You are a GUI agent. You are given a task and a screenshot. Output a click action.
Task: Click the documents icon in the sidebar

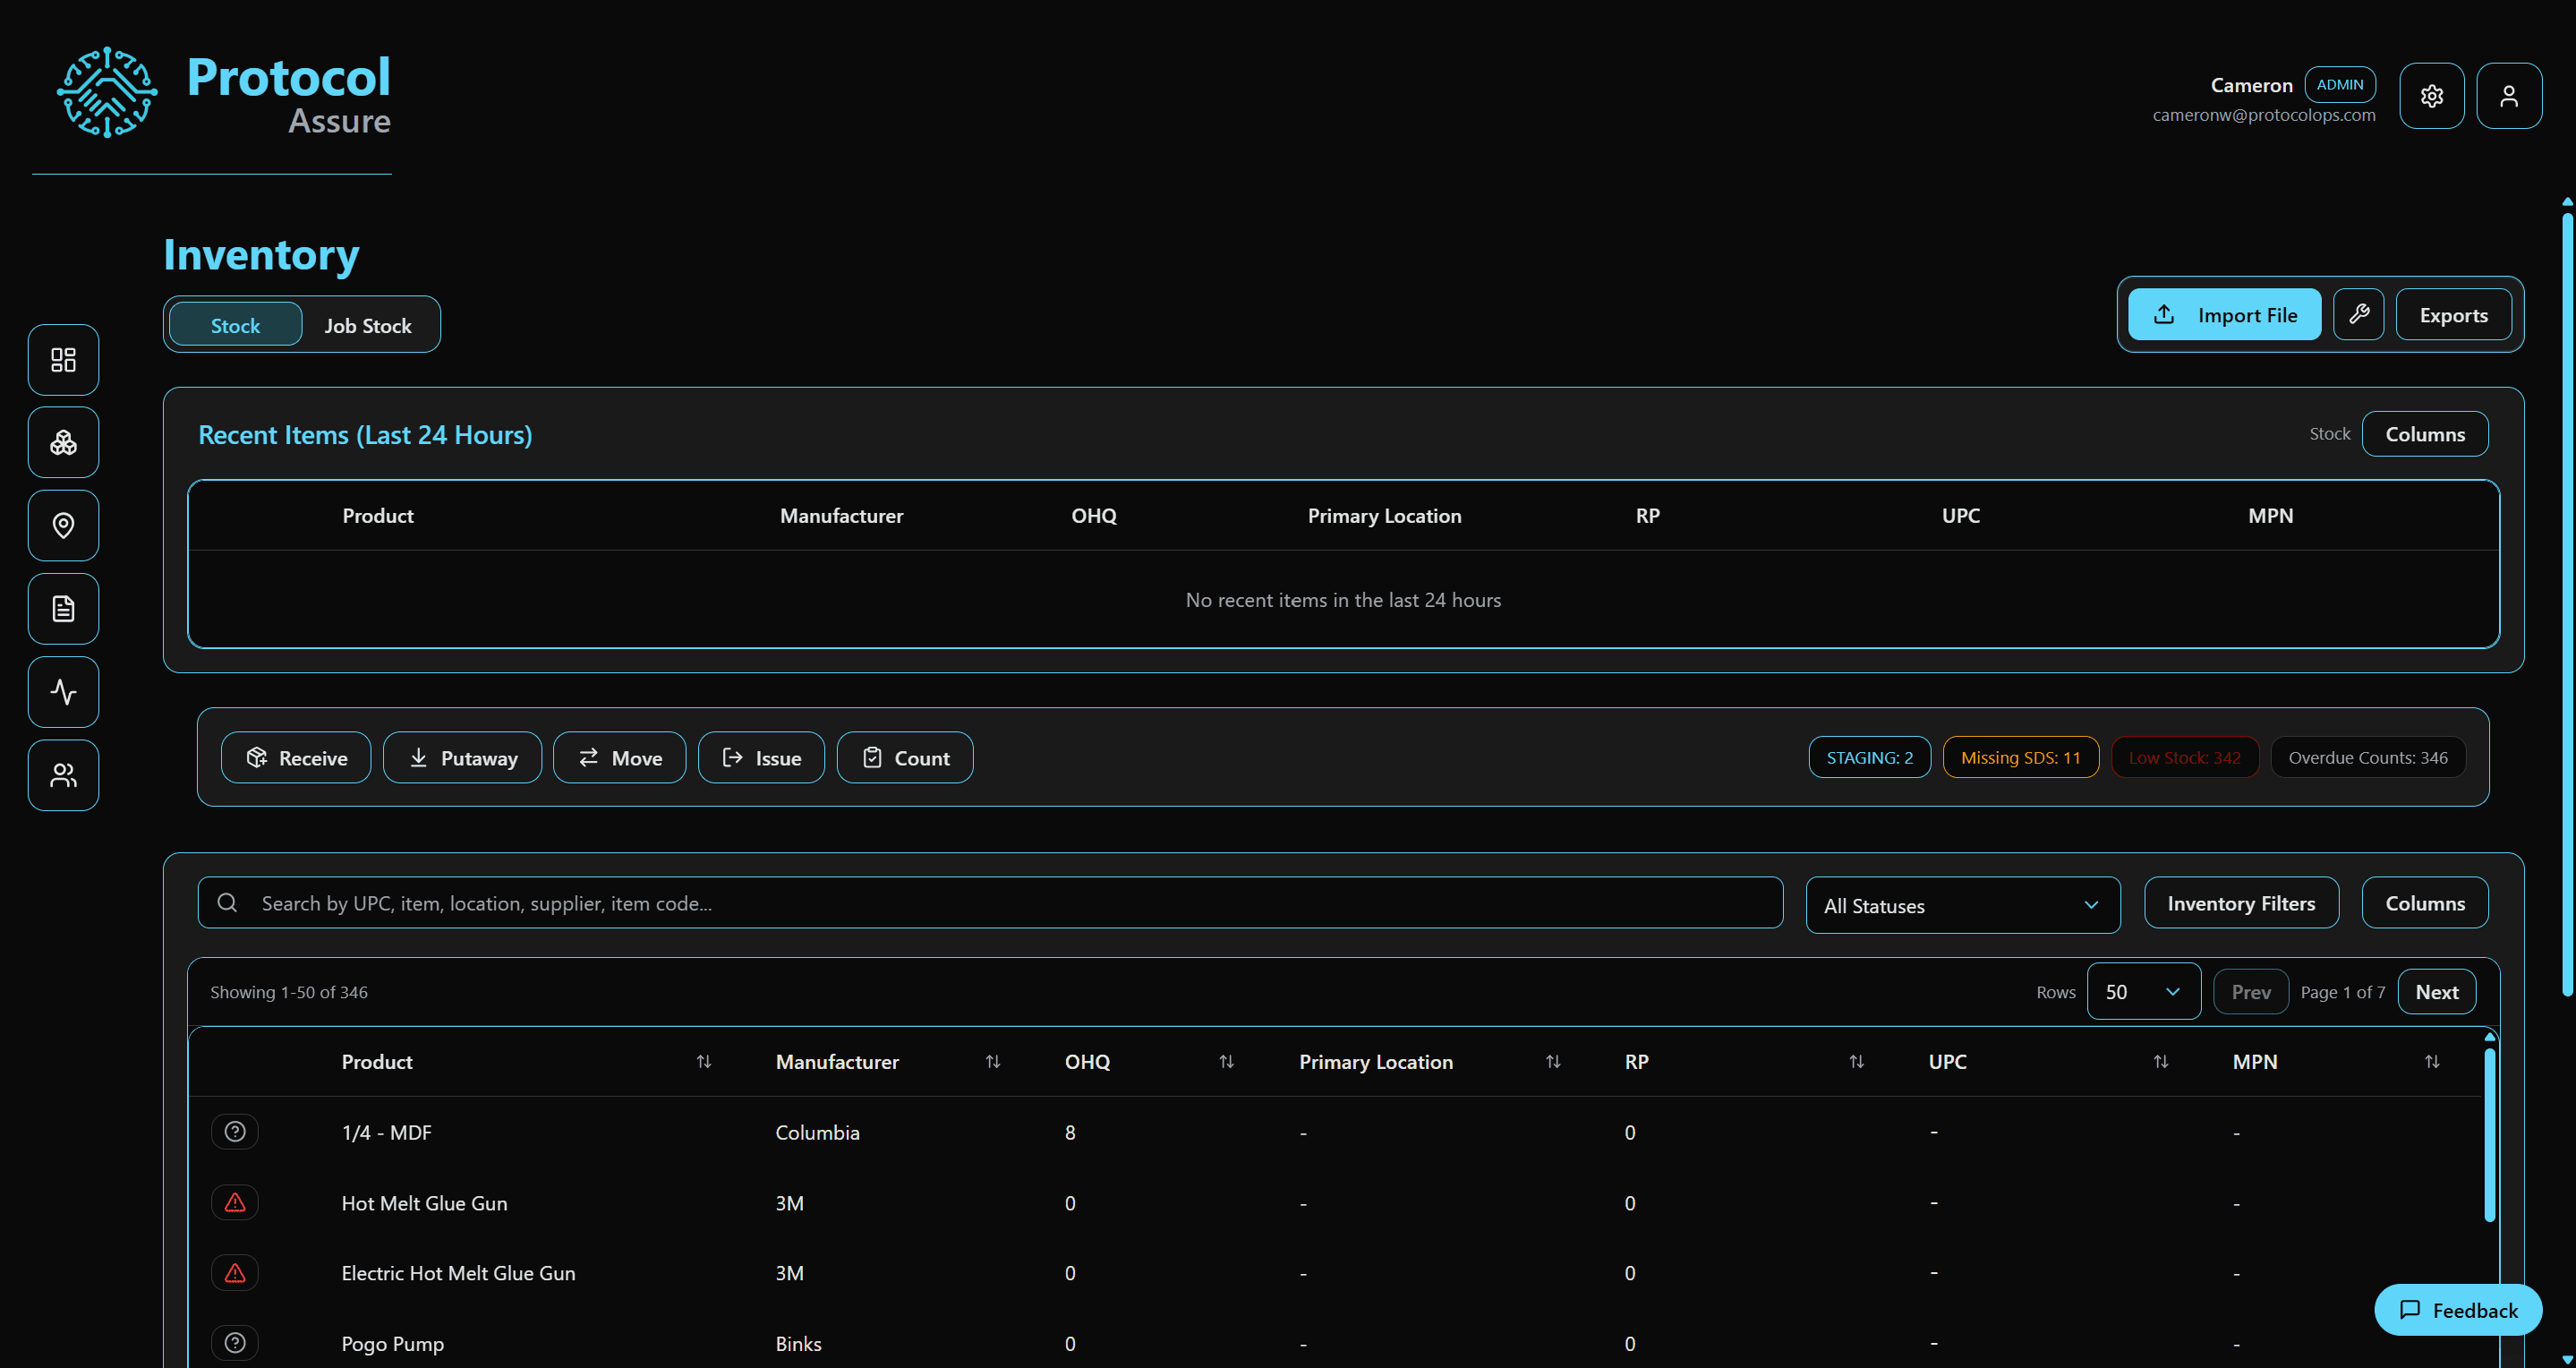click(62, 608)
